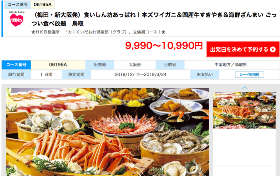Viewport: 280px width, 176px height.
Task: Click the 設定期間 label cell
Action: click(x=76, y=75)
